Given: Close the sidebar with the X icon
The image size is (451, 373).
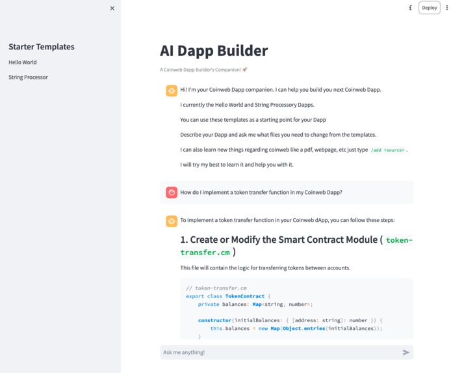Looking at the screenshot, I should point(112,8).
